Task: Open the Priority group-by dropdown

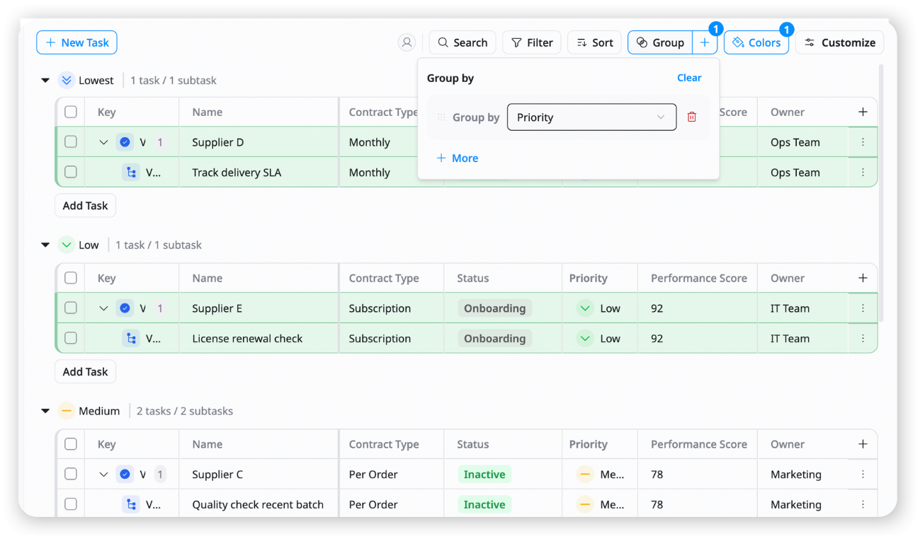Action: point(591,117)
